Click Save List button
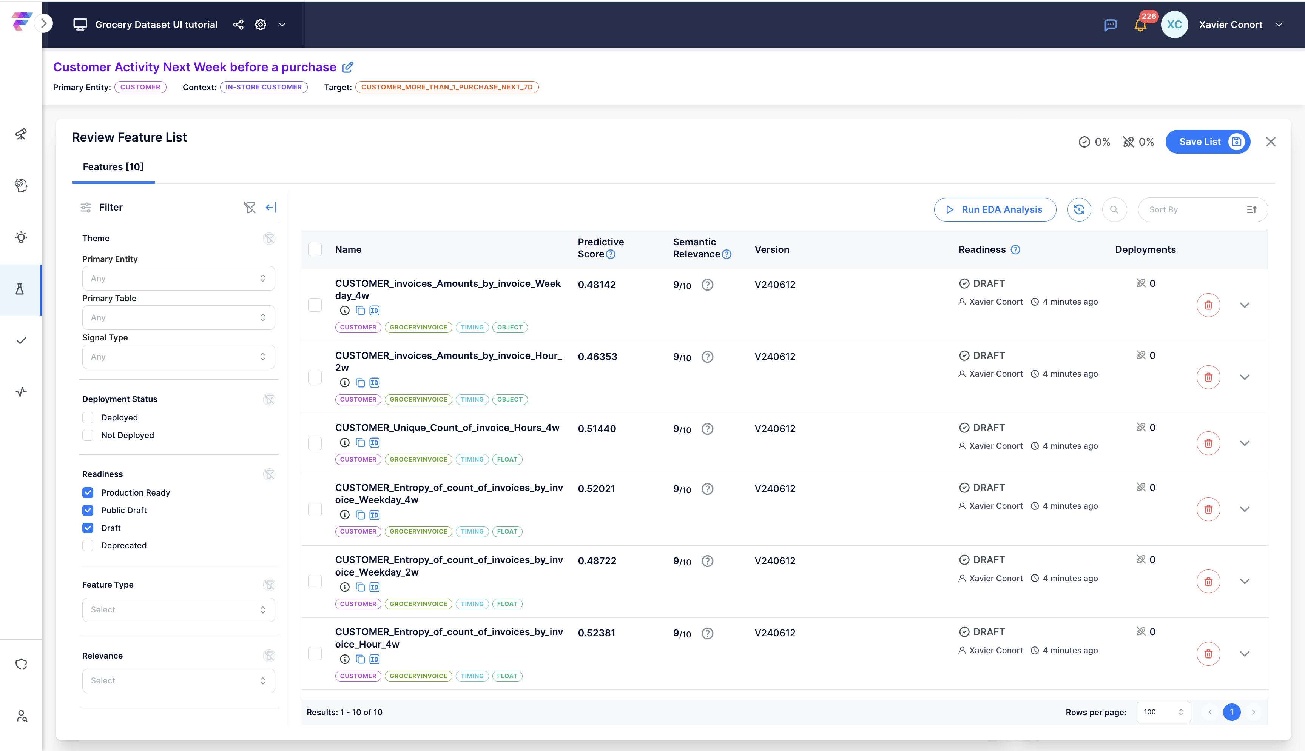1305x751 pixels. (x=1208, y=142)
